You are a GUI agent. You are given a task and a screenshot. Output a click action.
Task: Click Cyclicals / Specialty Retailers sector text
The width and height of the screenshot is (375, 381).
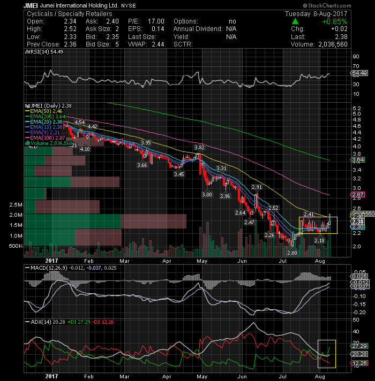tap(70, 14)
